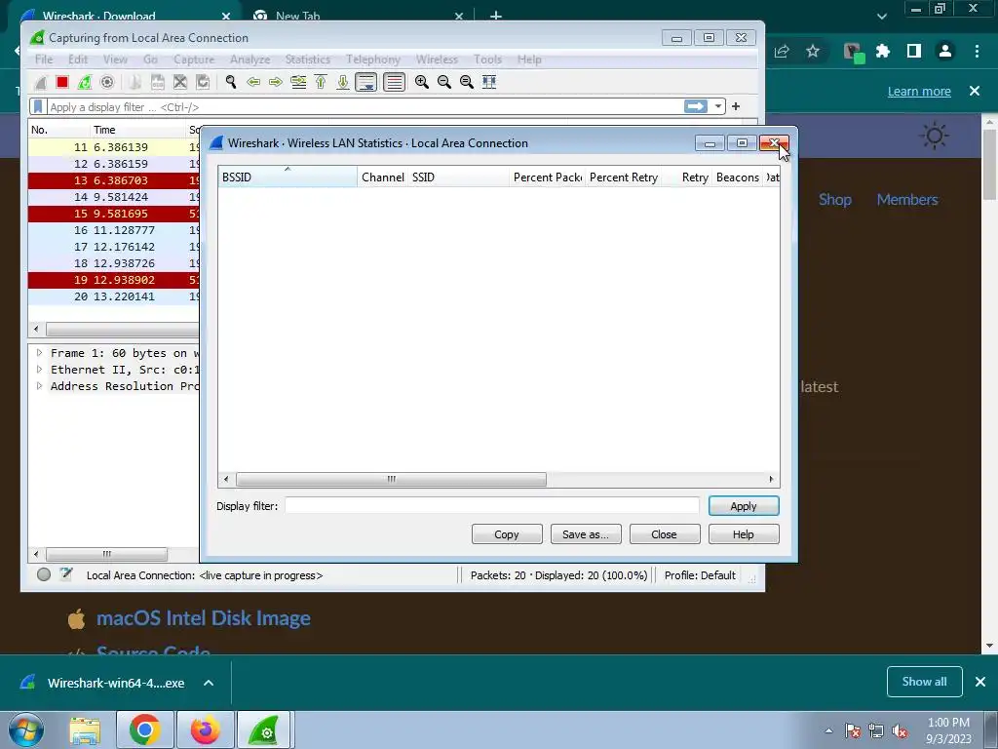Click the blue apply filter arrow
Image resolution: width=998 pixels, height=749 pixels.
point(696,106)
